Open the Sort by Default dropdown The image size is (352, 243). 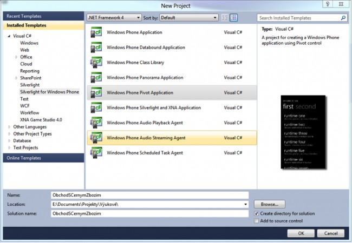click(189, 18)
